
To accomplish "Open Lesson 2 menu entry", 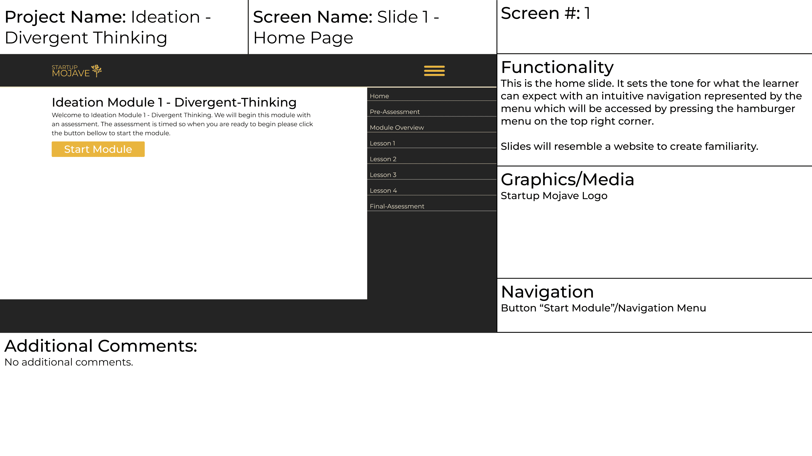I will (x=383, y=159).
